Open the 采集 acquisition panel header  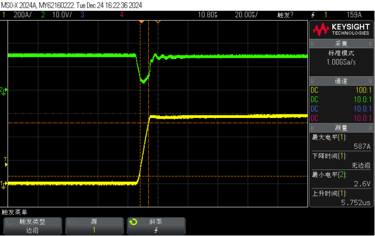click(340, 43)
